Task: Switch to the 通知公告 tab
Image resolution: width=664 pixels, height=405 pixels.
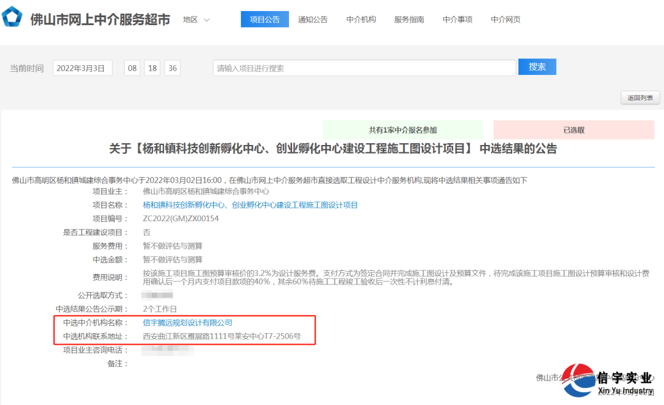Action: pyautogui.click(x=312, y=20)
